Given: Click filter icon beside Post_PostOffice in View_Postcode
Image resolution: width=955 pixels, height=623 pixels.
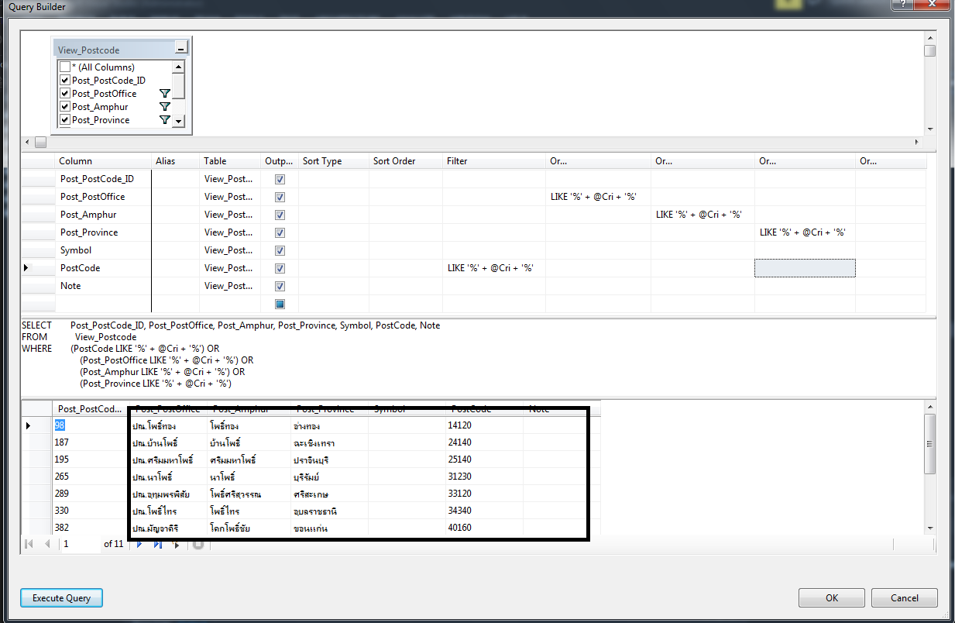Looking at the screenshot, I should point(164,94).
